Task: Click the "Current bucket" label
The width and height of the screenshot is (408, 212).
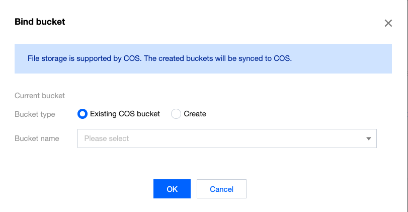Action: click(x=40, y=96)
